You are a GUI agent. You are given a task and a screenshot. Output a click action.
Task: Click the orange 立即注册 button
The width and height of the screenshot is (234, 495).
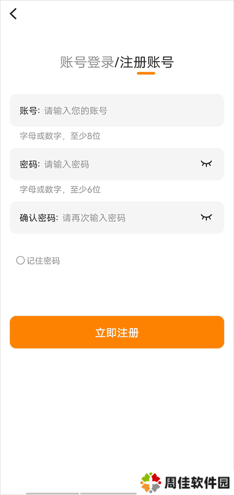[117, 332]
